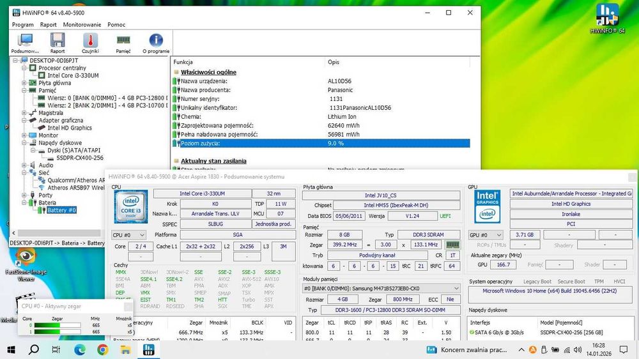
Task: Select Intel HD Graphics tree item
Action: point(70,128)
